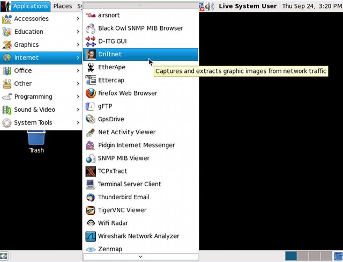Click the show desktop icon in bottom panel
Viewport: 343px width, 262px height.
4,256
